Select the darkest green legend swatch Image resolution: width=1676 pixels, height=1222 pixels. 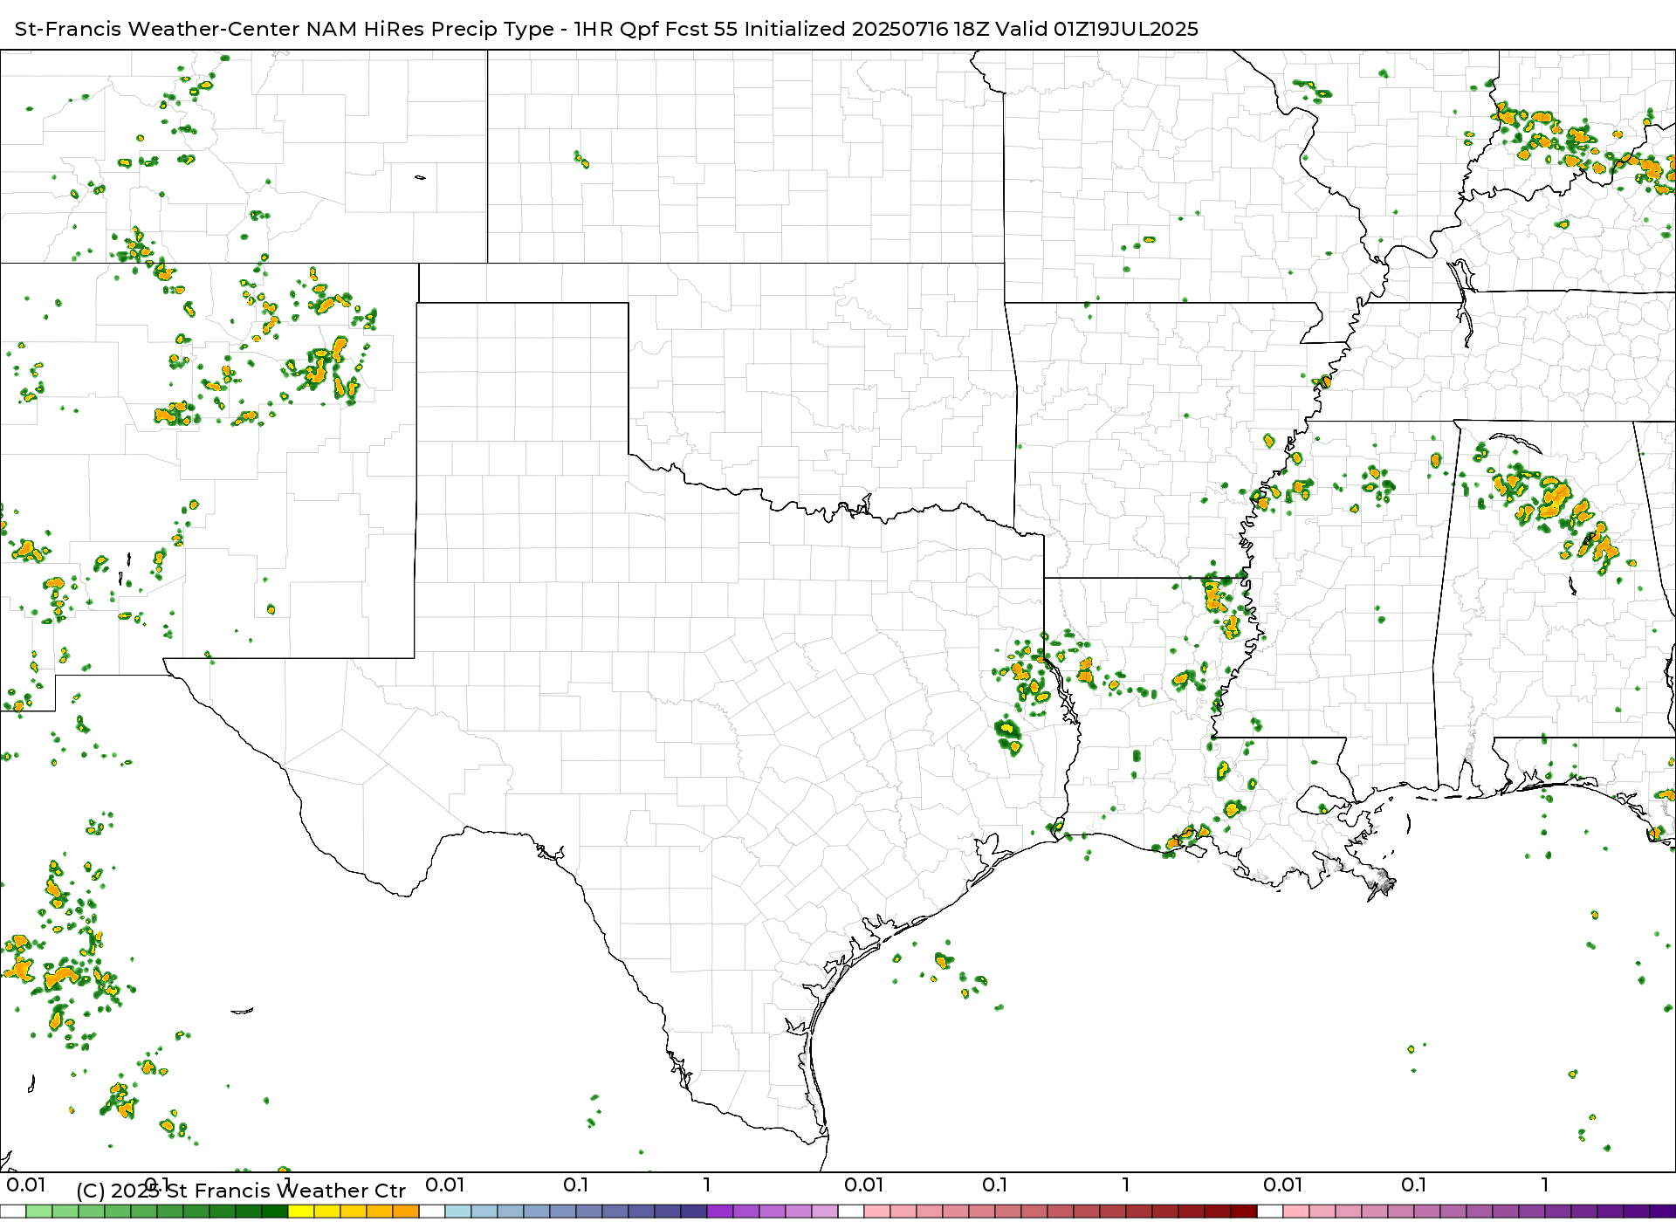click(x=275, y=1212)
